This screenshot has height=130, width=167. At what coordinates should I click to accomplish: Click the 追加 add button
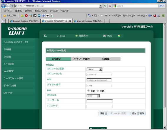[x=134, y=114]
